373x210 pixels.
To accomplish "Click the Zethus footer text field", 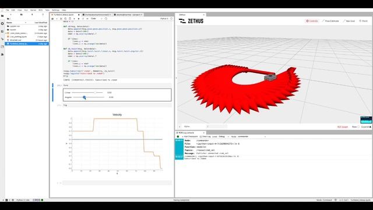I will point(217,127).
